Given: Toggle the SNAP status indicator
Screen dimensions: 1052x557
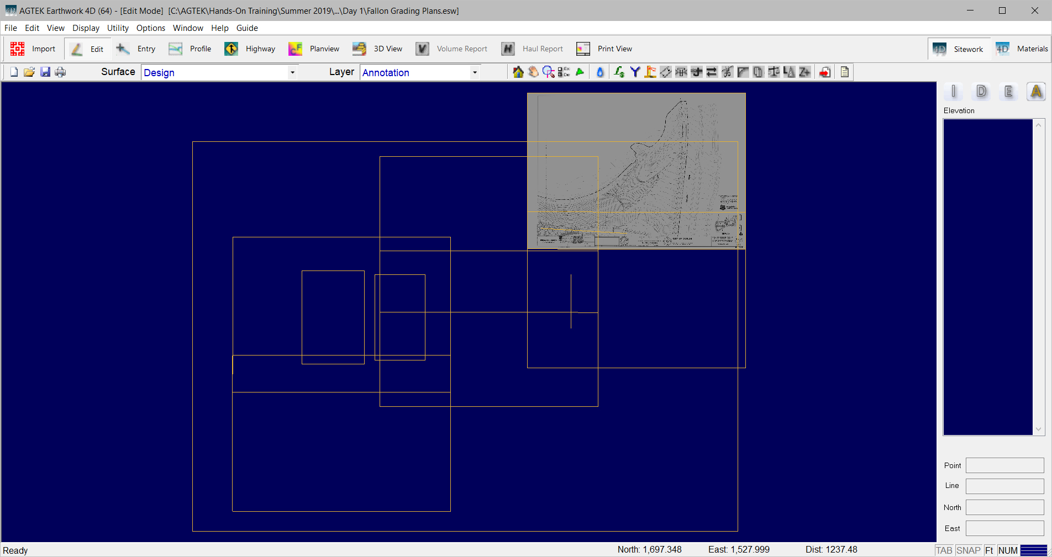Looking at the screenshot, I should 968,550.
